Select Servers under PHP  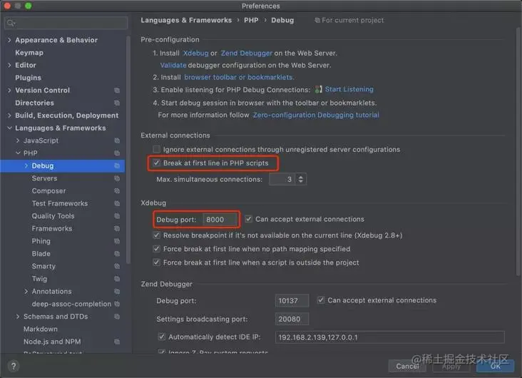click(45, 178)
